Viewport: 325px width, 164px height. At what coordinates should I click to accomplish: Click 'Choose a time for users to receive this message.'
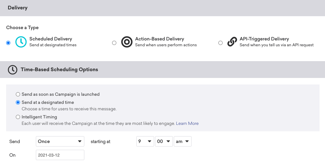pos(69,109)
